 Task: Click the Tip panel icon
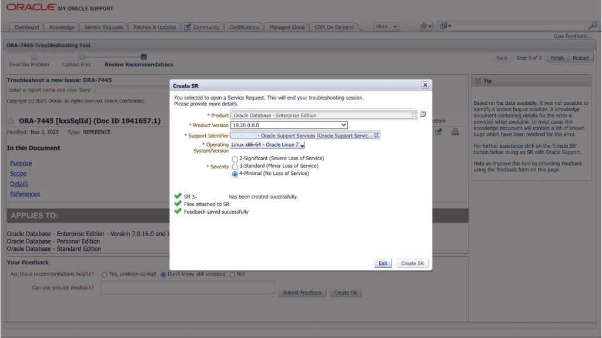coord(477,81)
